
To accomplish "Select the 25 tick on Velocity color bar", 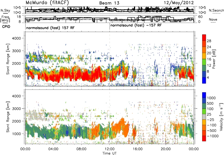I will coord(209,114).
